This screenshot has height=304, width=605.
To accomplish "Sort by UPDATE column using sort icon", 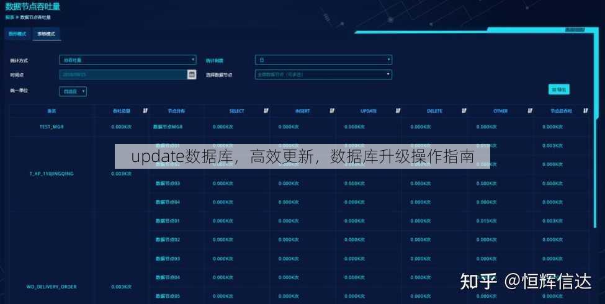I will (x=398, y=110).
